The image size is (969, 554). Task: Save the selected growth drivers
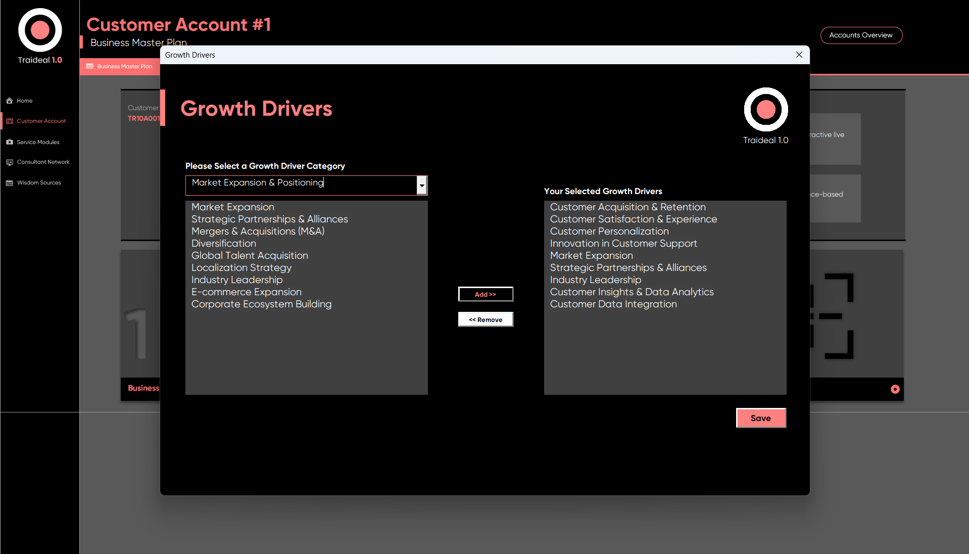point(760,418)
